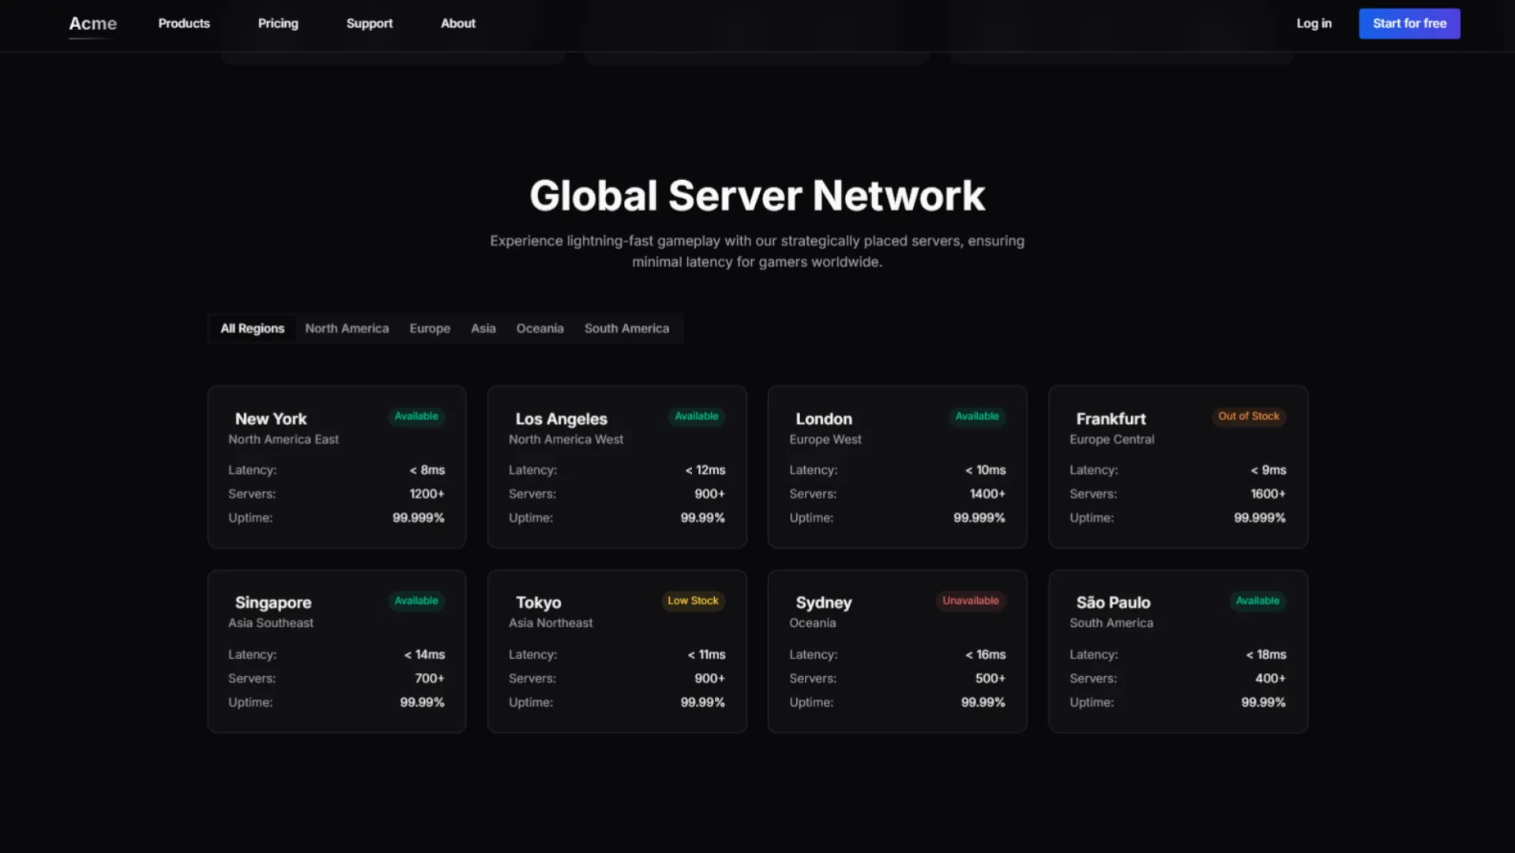Select the São Paulo server card
This screenshot has width=1515, height=853.
[1177, 651]
